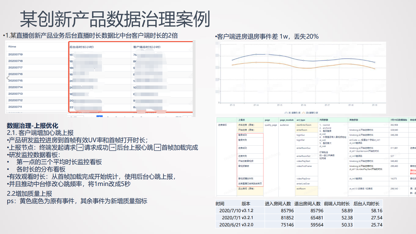Click the 20200714 date cell
Screen dimensions: 416x234
coord(15,87)
